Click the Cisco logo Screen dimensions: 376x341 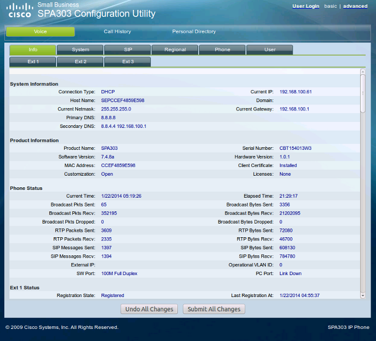tap(20, 10)
